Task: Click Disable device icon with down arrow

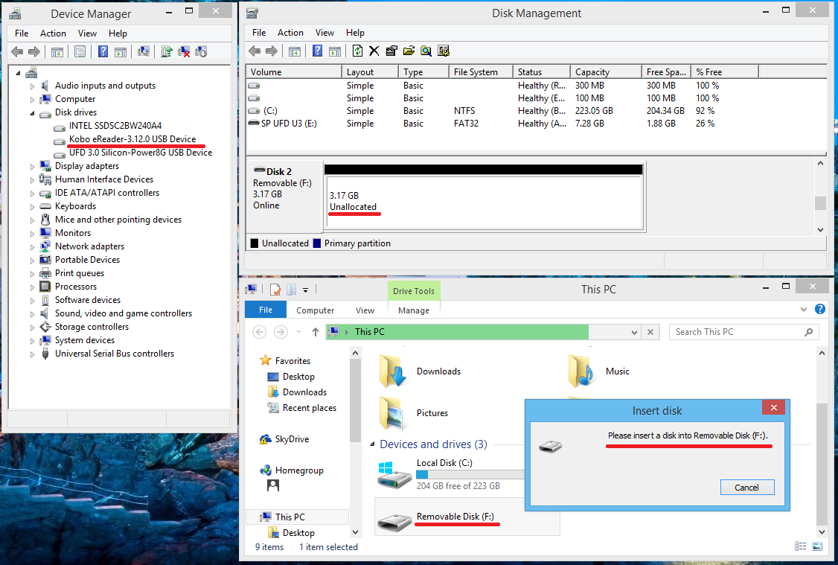Action: click(x=201, y=52)
